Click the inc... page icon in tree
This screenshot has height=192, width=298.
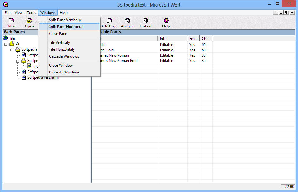[x=30, y=66]
